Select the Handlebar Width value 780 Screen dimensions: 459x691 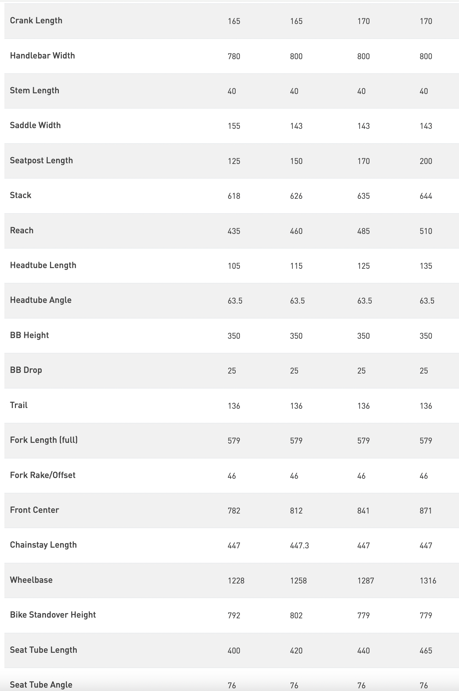pyautogui.click(x=234, y=56)
